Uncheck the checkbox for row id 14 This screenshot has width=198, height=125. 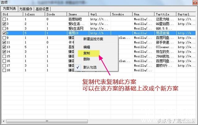click(4, 52)
